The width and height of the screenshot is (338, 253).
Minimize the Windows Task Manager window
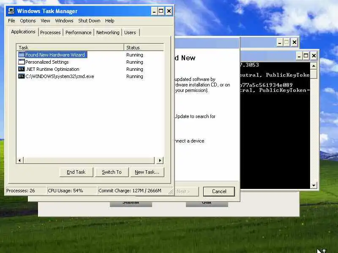pyautogui.click(x=154, y=11)
